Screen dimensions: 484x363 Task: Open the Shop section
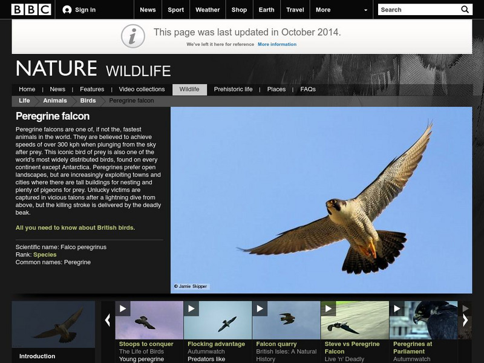pyautogui.click(x=239, y=10)
